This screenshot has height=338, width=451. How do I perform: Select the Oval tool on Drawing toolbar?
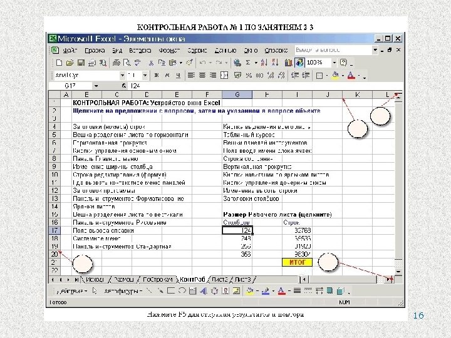[x=182, y=291]
